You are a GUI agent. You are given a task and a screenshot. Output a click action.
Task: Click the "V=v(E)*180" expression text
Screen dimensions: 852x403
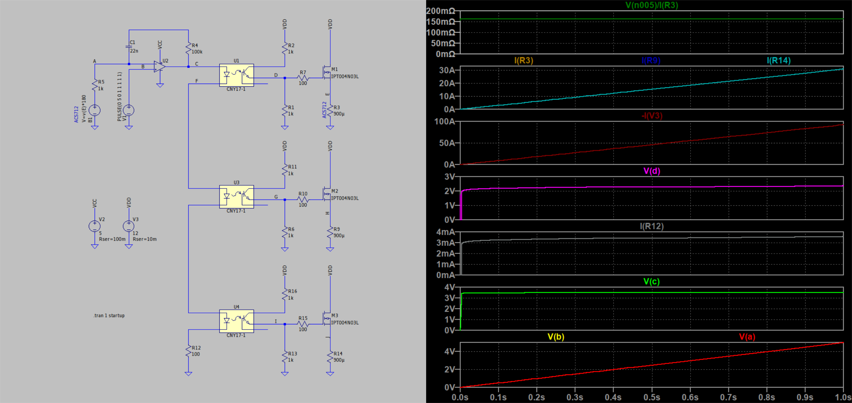tap(84, 109)
